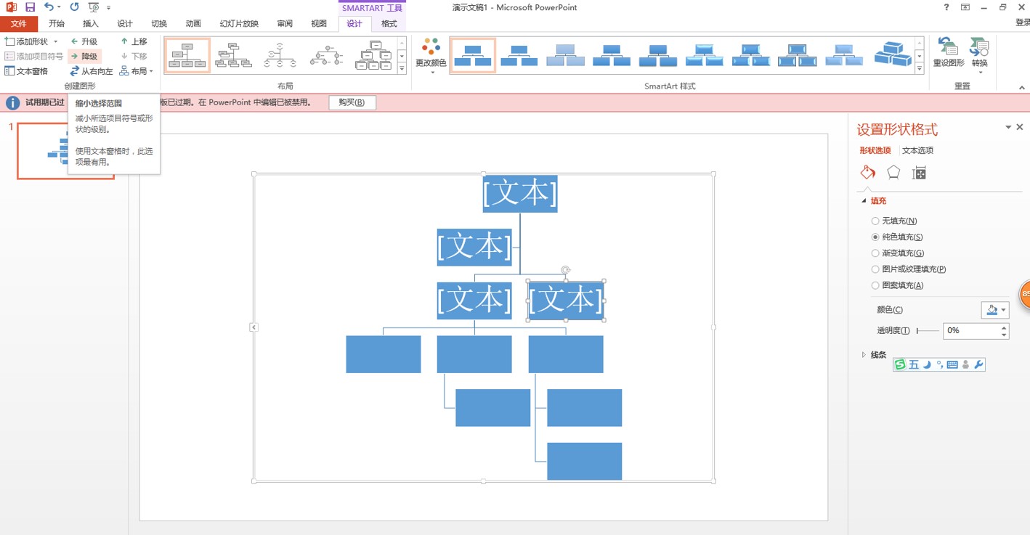1030x535 pixels.
Task: Click the top [文本] box in chart
Action: (520, 194)
